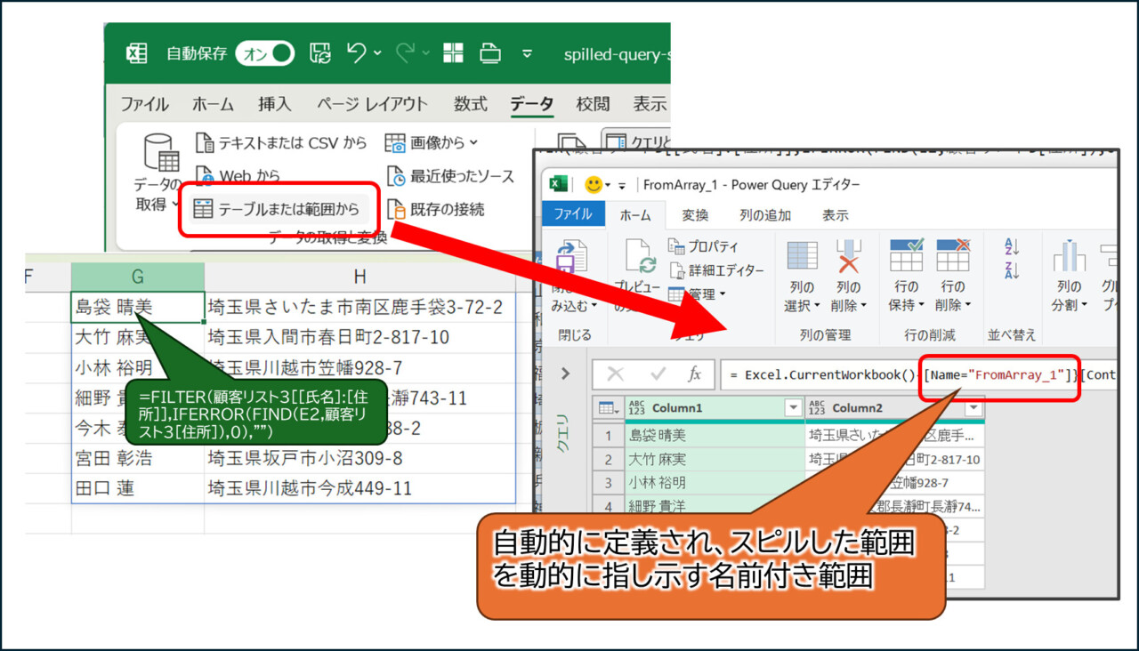
Task: Select 大竹 麻実 cell in Power Query preview
Action: click(x=714, y=460)
